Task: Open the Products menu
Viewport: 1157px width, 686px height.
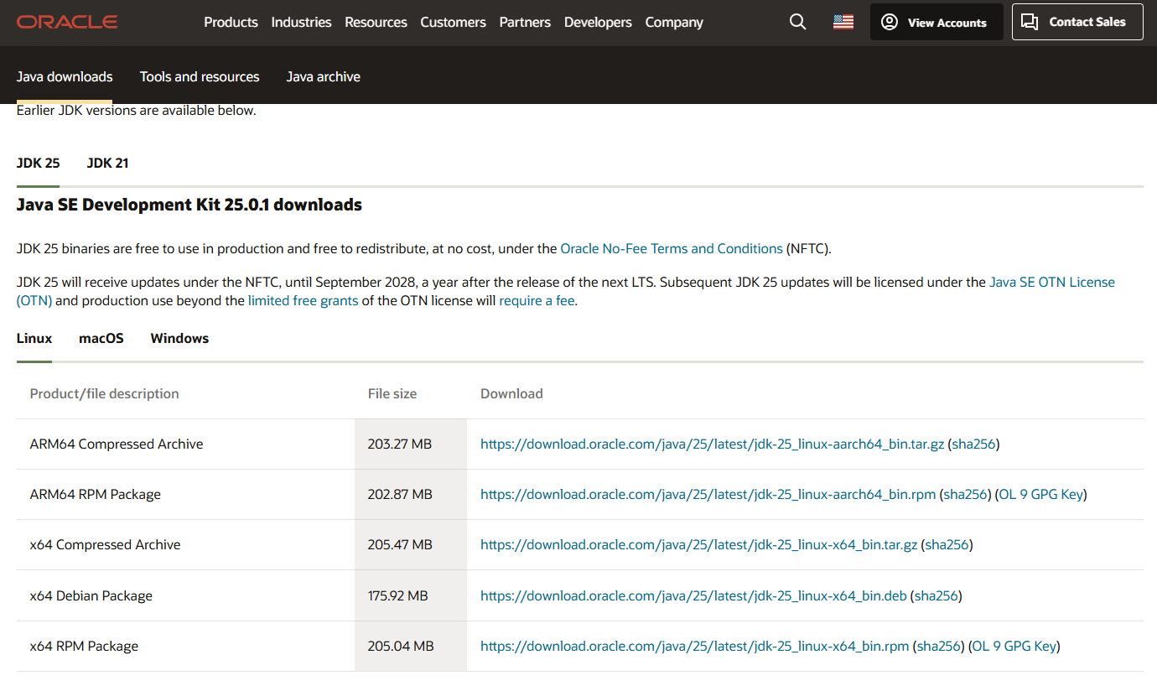Action: (x=231, y=23)
